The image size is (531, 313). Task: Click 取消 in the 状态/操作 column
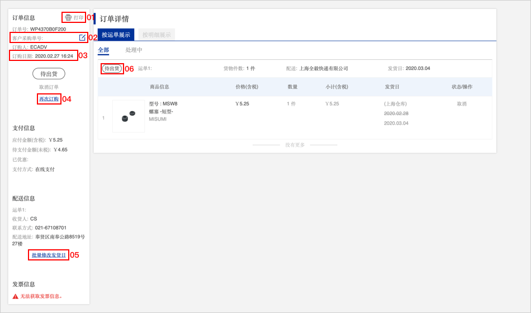[462, 103]
